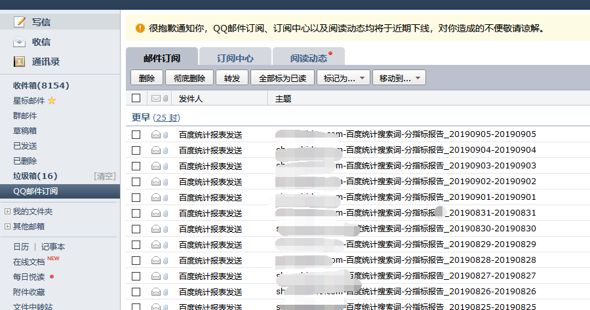Open the 移动到... dropdown

(399, 78)
